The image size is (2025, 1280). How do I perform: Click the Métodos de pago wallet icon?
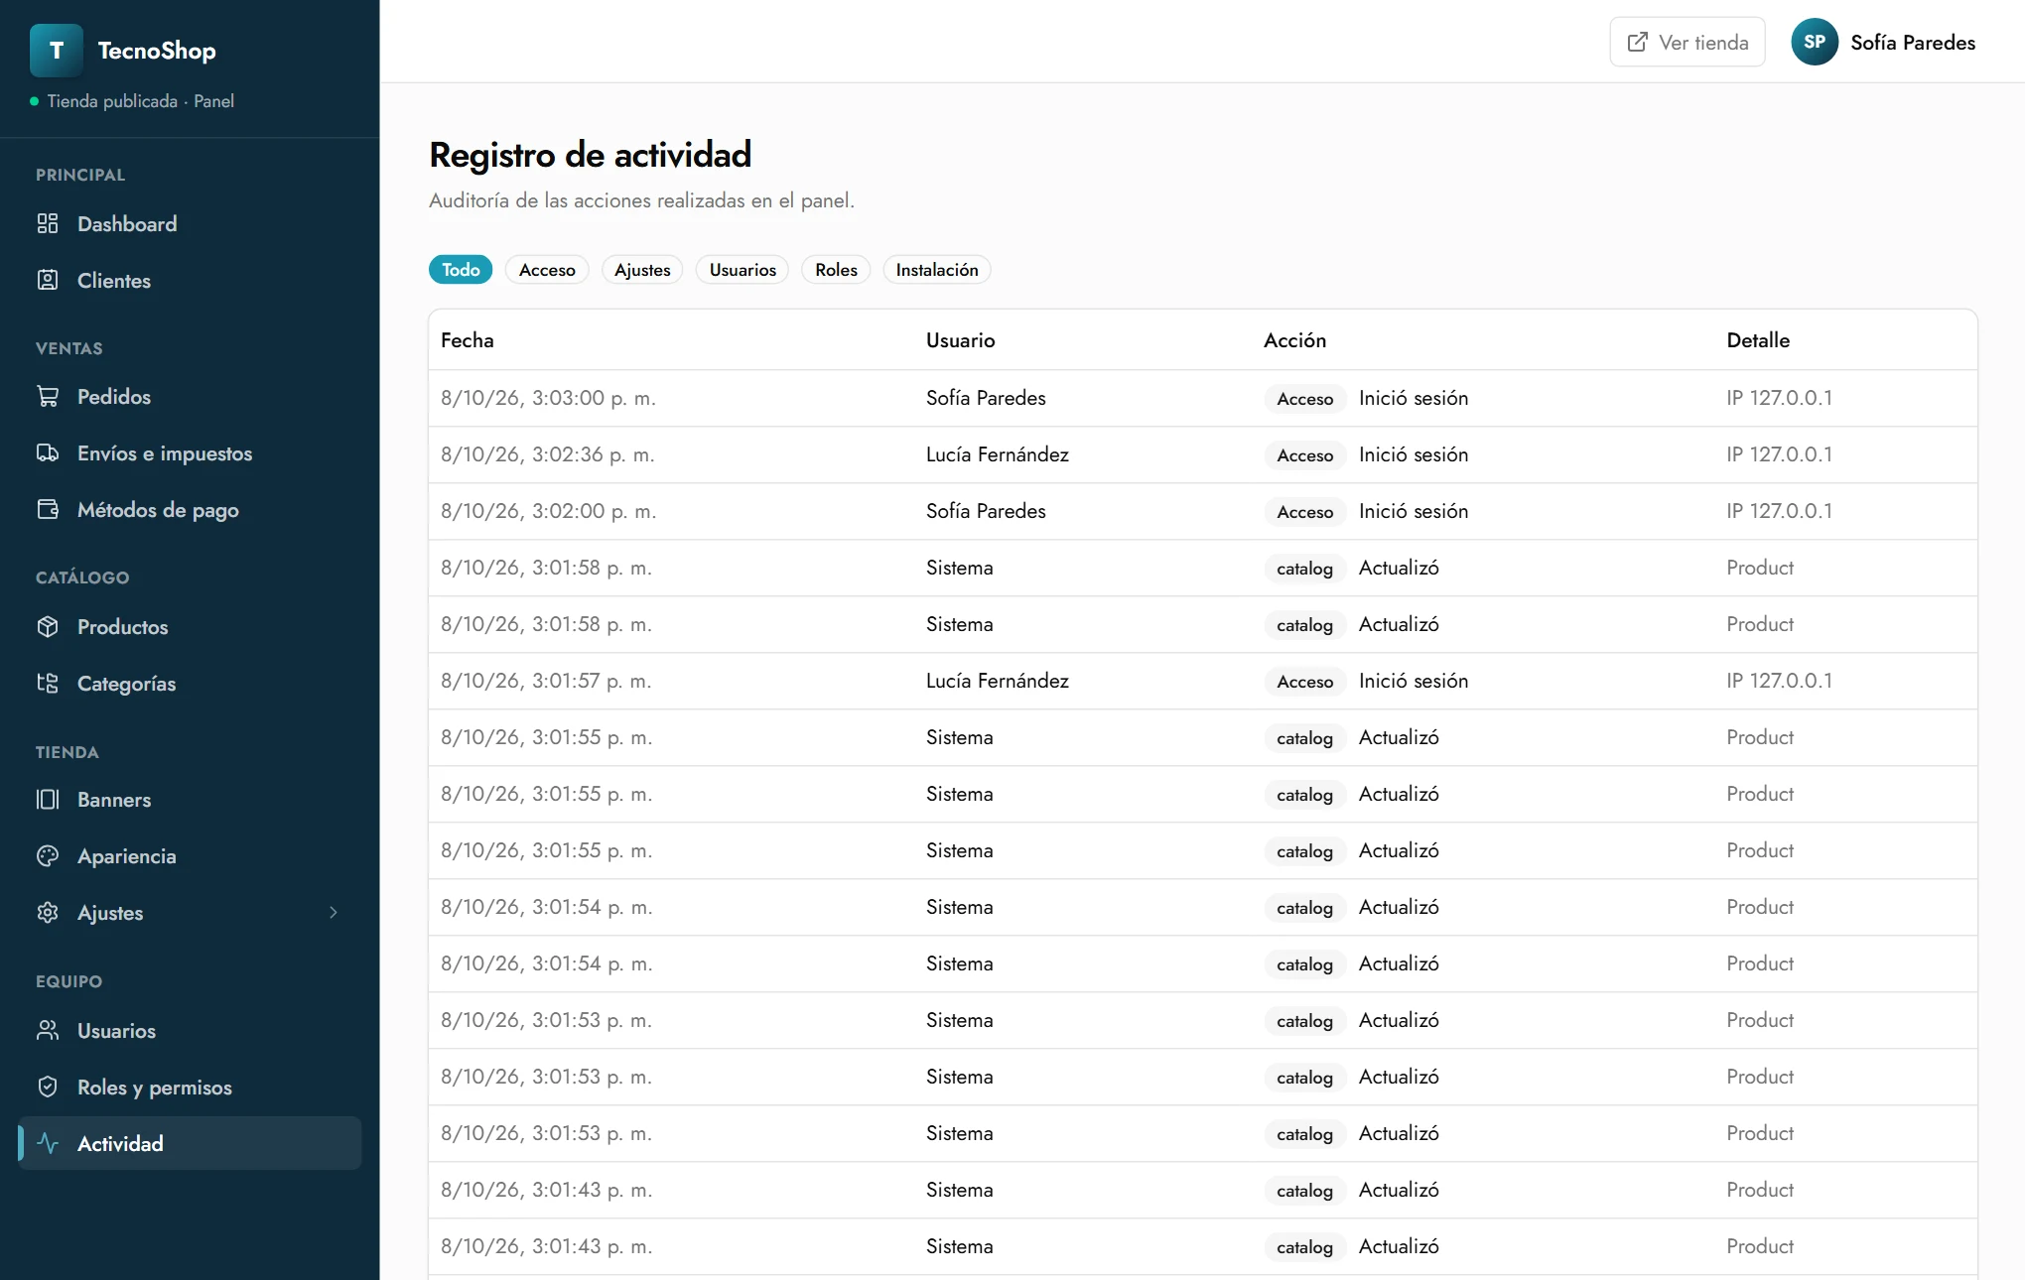[48, 509]
